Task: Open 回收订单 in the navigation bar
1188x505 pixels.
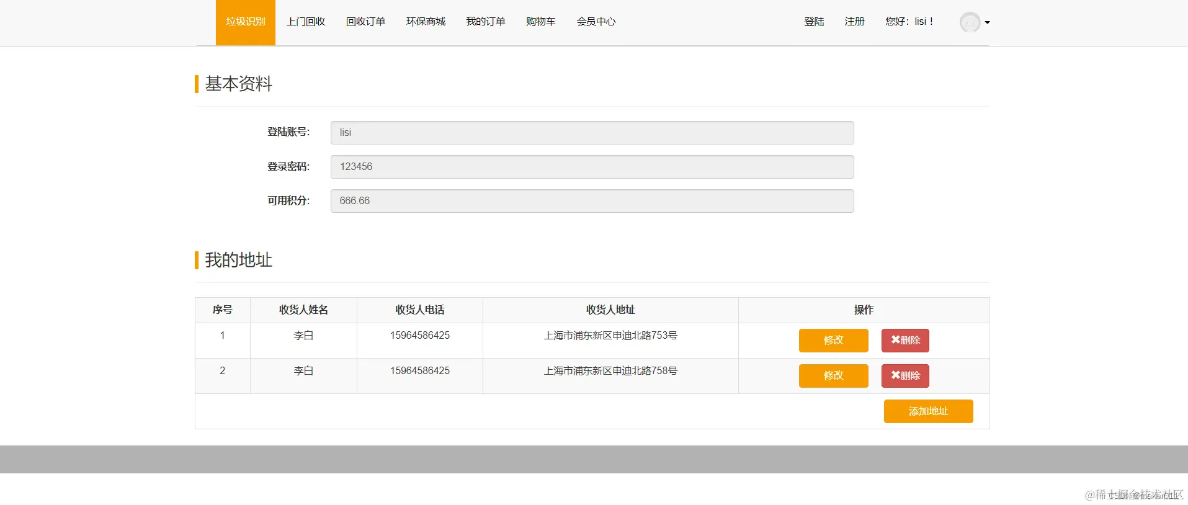Action: click(x=366, y=22)
